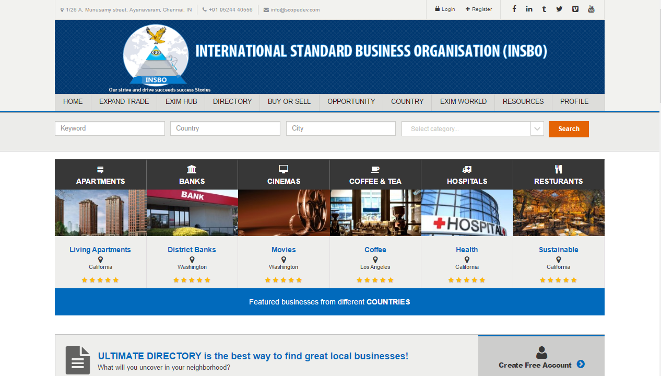661x376 pixels.
Task: Click the category dropdown arrow
Action: pos(537,129)
